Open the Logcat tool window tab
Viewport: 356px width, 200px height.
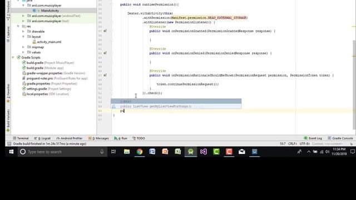pos(42,138)
